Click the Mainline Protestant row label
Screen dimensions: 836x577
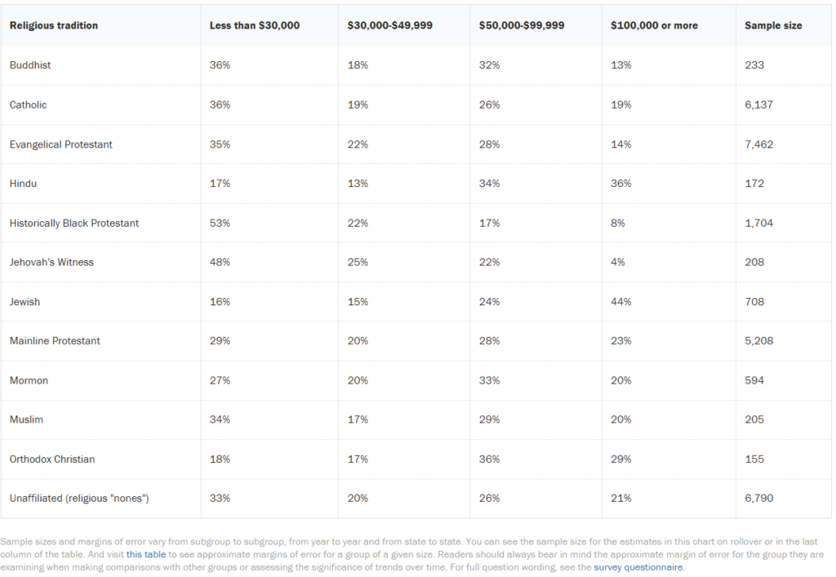coord(55,341)
